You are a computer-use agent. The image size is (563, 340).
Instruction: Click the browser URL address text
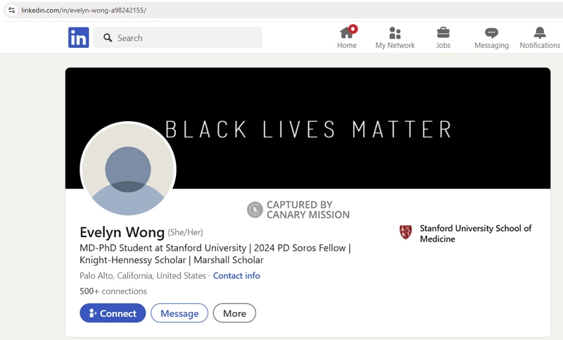[x=84, y=10]
